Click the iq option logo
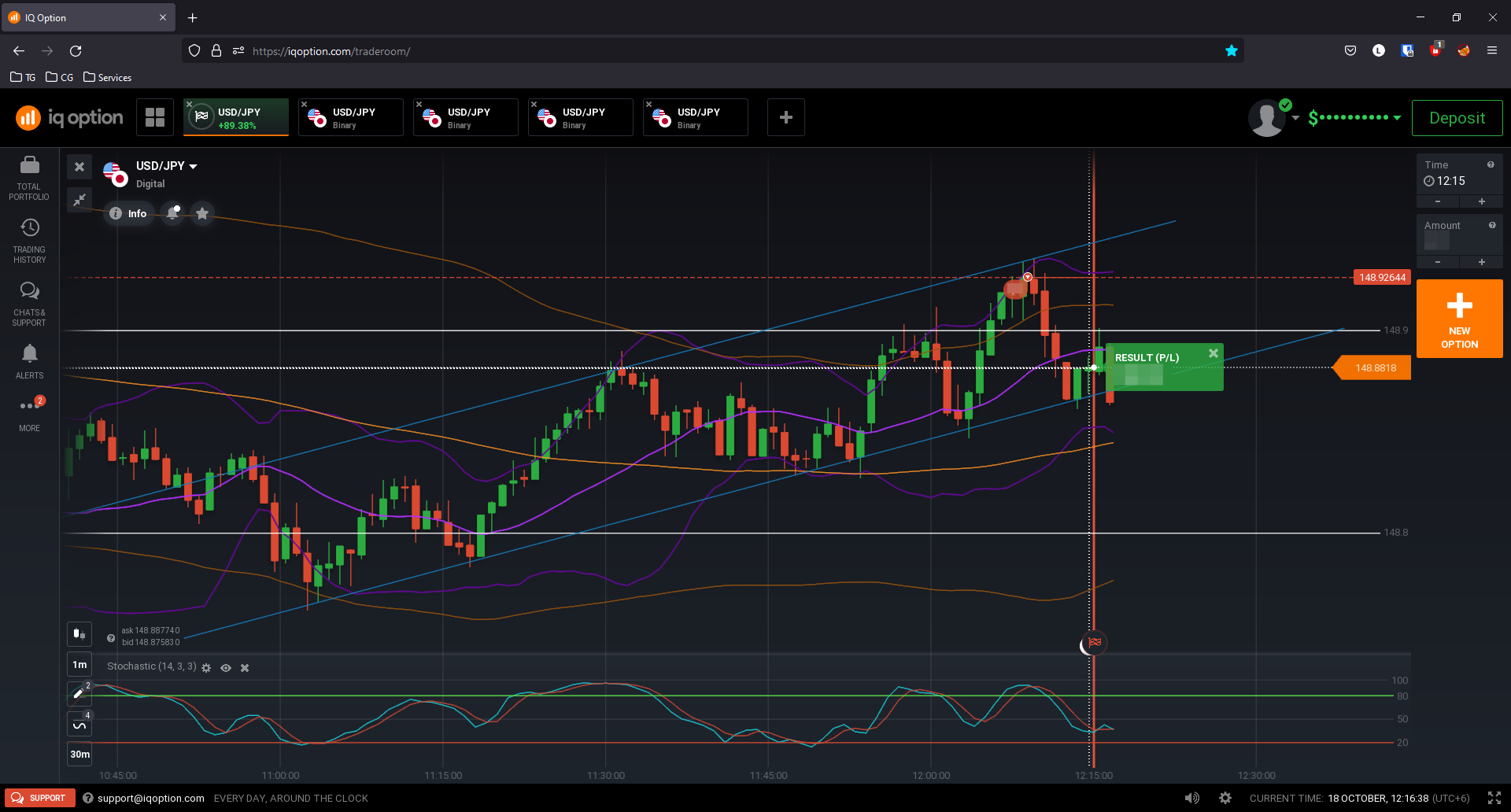This screenshot has height=812, width=1511. (x=69, y=118)
